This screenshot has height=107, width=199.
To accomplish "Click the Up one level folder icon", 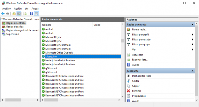I will point(14,14).
